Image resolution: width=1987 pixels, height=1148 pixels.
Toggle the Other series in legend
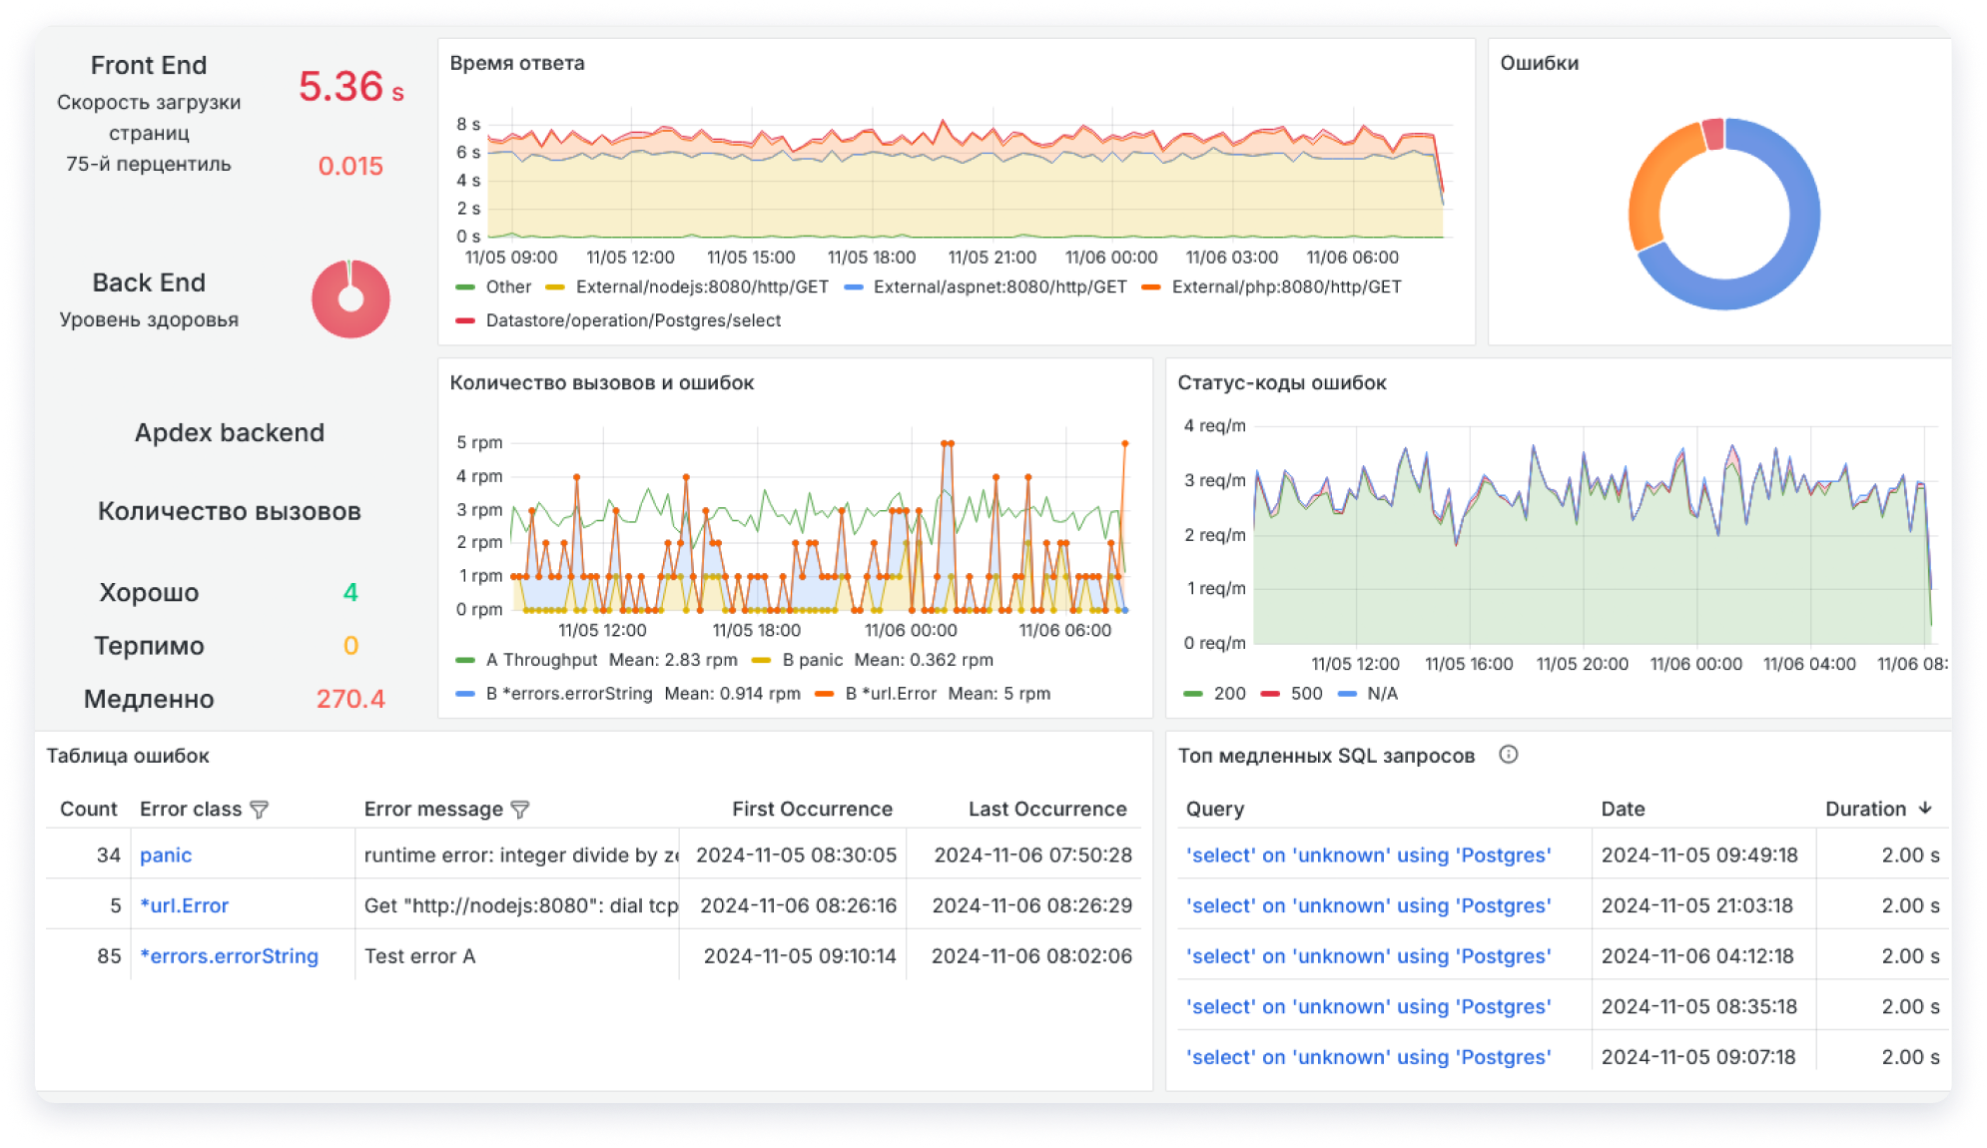coord(507,287)
